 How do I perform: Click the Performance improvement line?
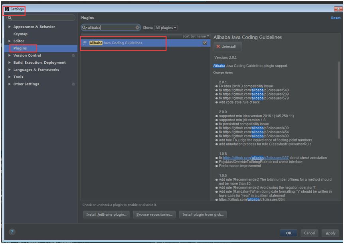tap(240, 166)
